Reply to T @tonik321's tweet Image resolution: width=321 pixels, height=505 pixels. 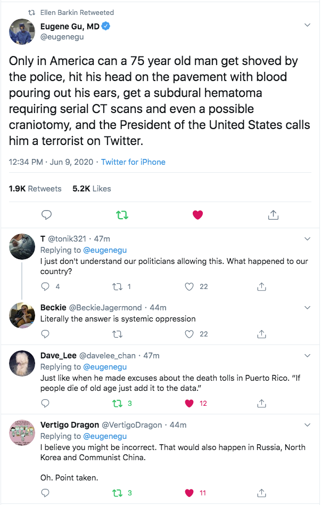pos(46,286)
